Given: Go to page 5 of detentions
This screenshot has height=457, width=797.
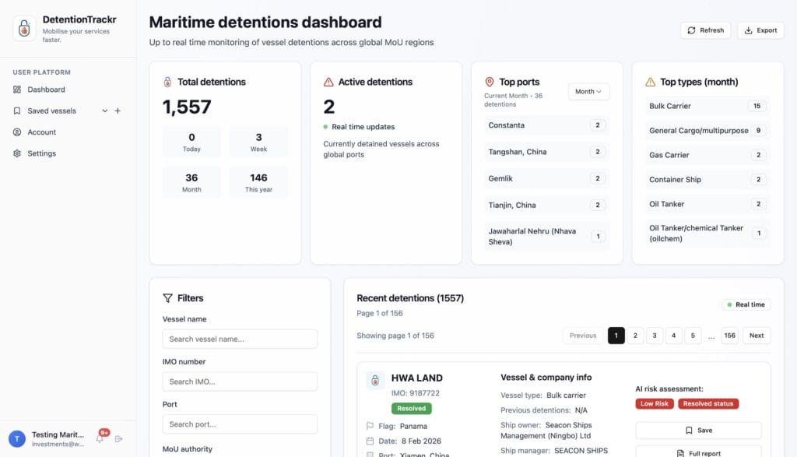Looking at the screenshot, I should click(x=693, y=336).
